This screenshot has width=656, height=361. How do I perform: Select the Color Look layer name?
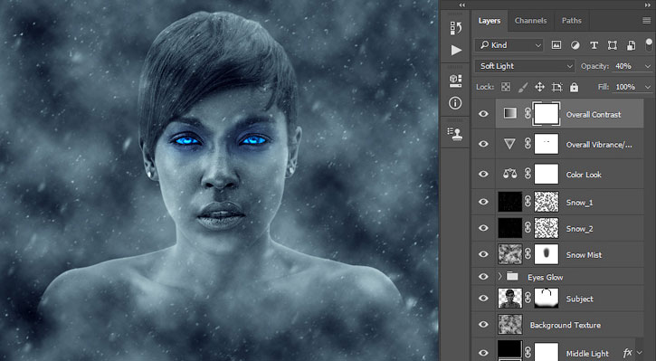(584, 175)
